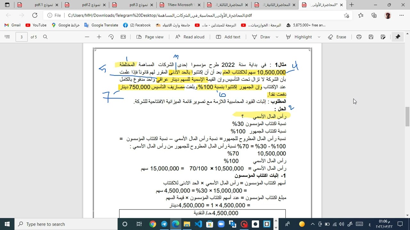
Task: Zoom out using the minus button
Action: coord(87,37)
